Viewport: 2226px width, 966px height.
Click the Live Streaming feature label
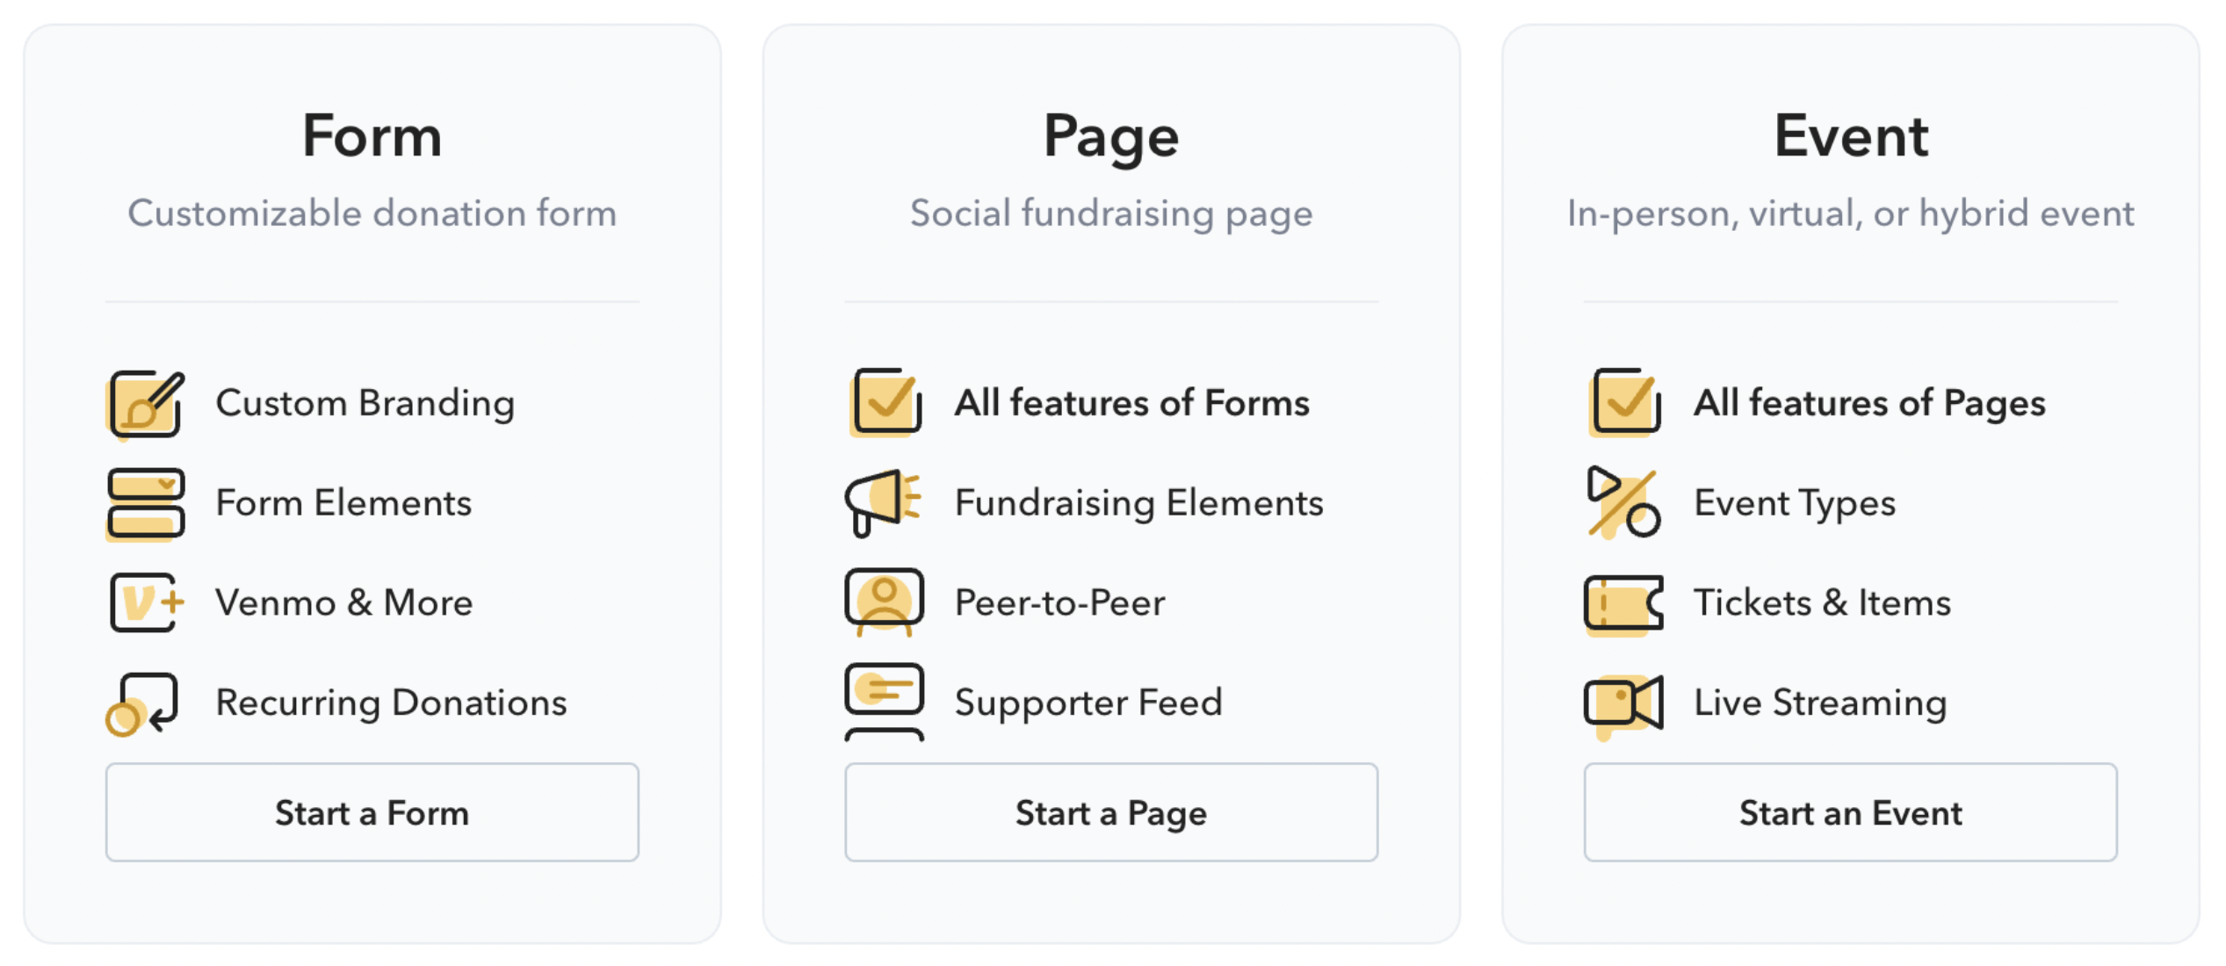[1821, 703]
